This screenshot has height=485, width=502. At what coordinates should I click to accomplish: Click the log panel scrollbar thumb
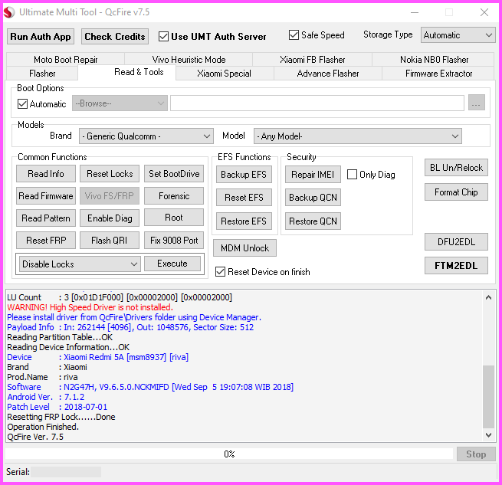point(488,396)
